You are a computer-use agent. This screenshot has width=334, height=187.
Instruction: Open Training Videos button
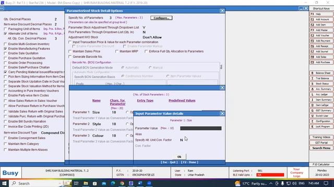(321, 137)
